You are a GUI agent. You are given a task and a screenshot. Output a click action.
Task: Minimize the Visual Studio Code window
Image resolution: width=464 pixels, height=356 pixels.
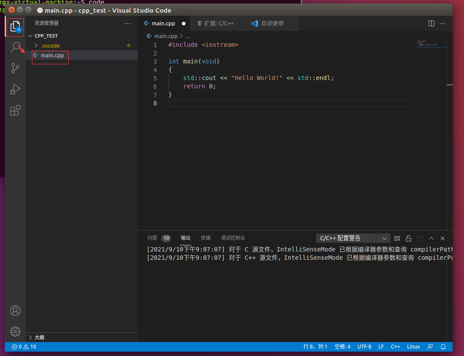coord(20,10)
